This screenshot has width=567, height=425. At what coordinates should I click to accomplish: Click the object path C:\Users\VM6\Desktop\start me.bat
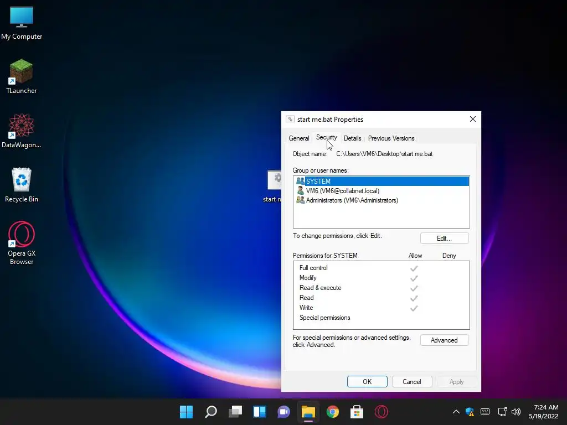[x=384, y=154]
